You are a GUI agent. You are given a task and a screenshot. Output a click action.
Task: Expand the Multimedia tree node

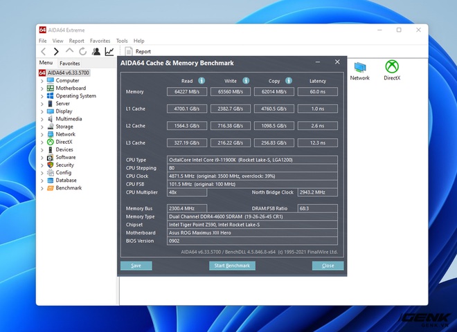tap(42, 120)
